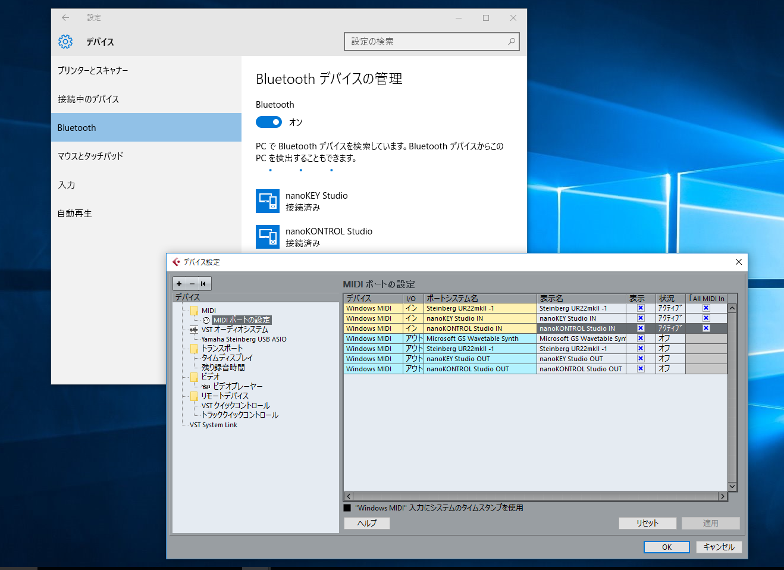Image resolution: width=784 pixels, height=570 pixels.
Task: Click the video player device icon
Action: click(206, 387)
